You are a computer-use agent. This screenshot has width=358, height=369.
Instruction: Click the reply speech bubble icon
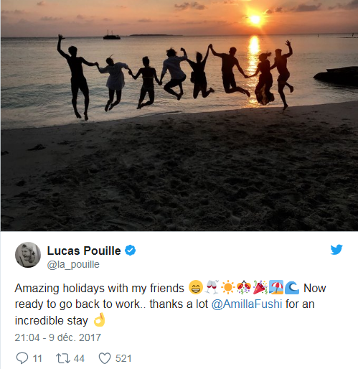[22, 358]
